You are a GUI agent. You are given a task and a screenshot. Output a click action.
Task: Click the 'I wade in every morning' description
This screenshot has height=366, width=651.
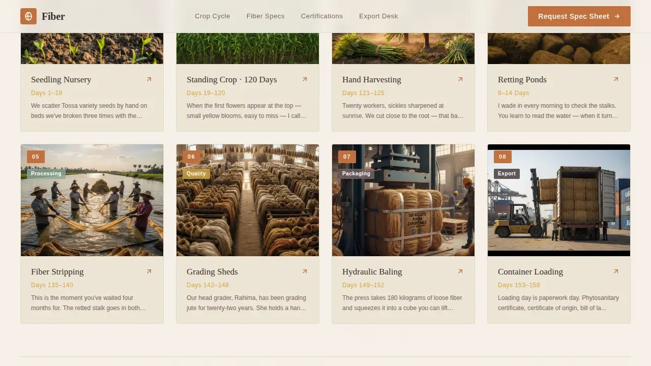pos(558,111)
